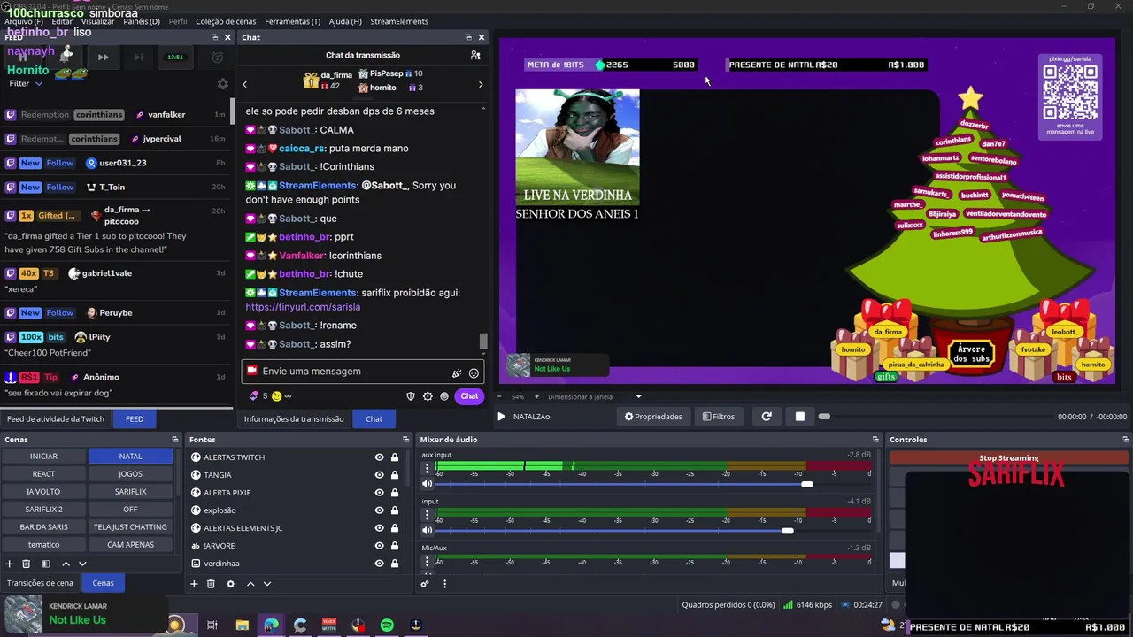Open scene filters icon in Cenas panel
The height and width of the screenshot is (637, 1133).
(46, 564)
